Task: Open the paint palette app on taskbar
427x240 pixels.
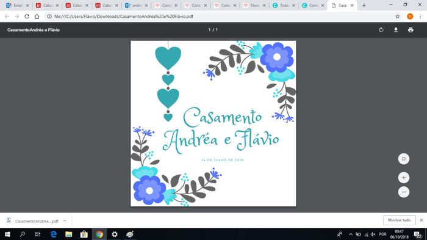Action: click(x=130, y=235)
